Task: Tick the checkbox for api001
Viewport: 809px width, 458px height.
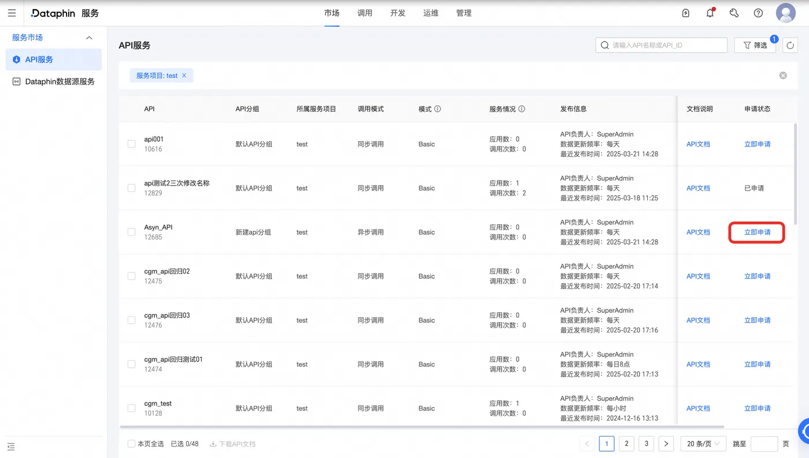Action: click(132, 144)
